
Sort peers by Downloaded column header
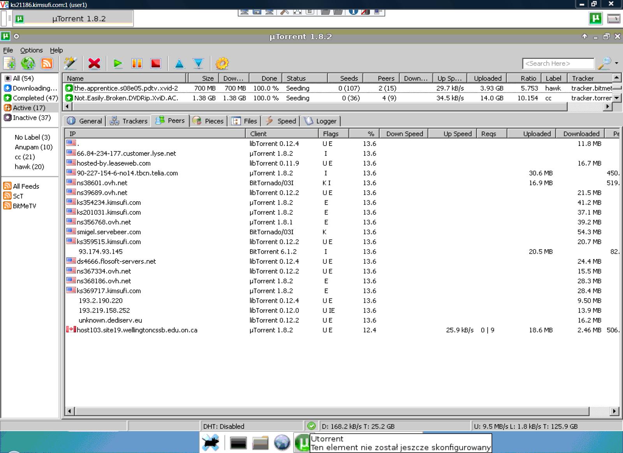click(581, 133)
